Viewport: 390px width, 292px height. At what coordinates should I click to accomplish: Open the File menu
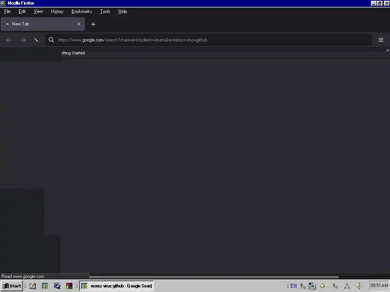7,11
